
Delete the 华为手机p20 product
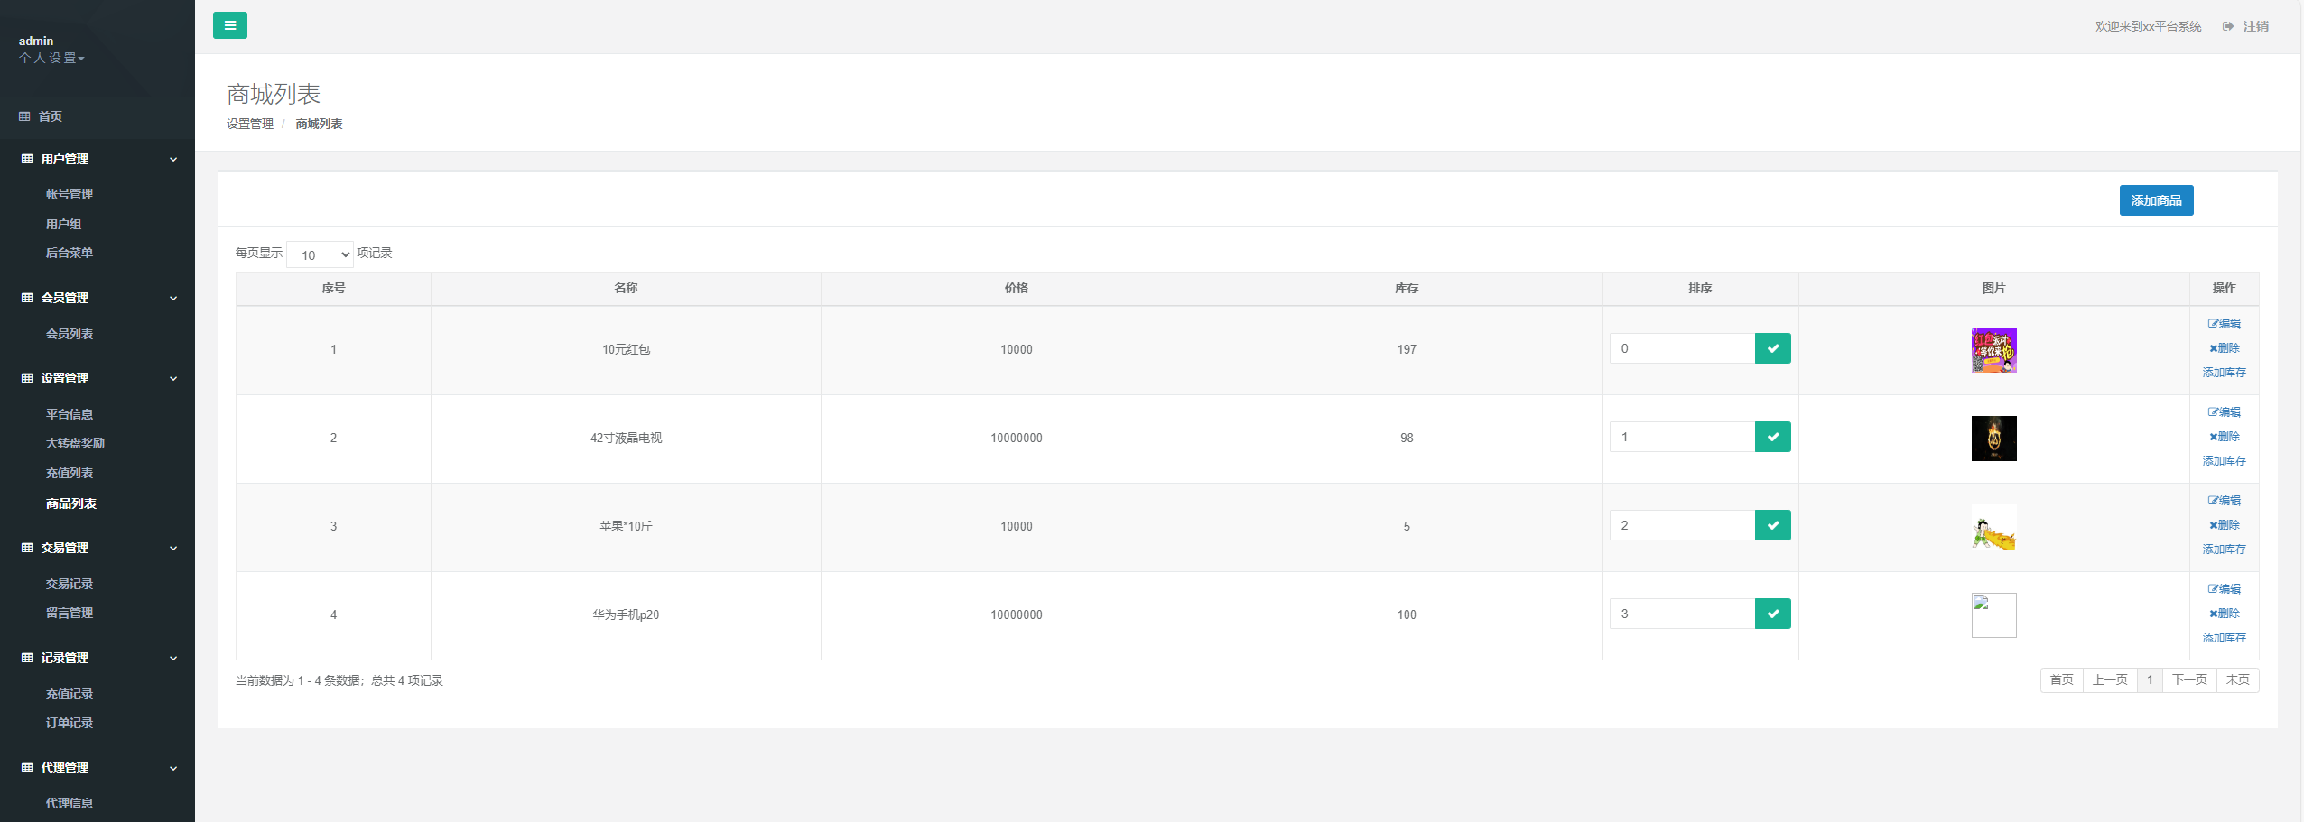[x=2224, y=614]
